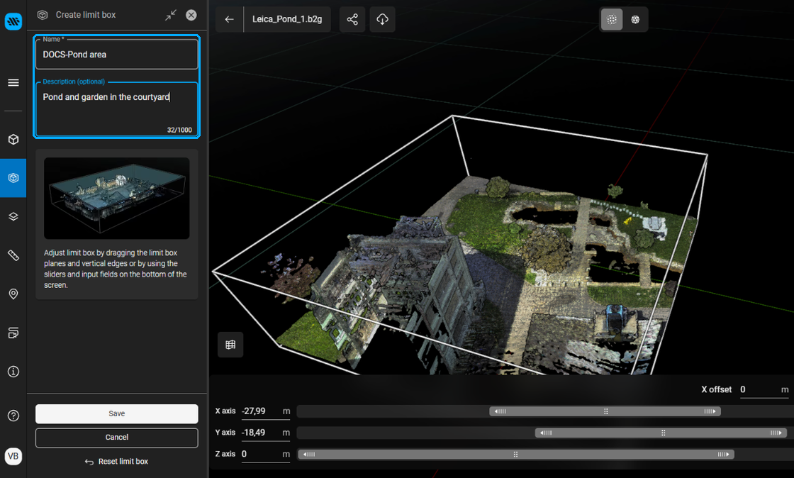Click the X axis slider left handle

pyautogui.click(x=501, y=411)
